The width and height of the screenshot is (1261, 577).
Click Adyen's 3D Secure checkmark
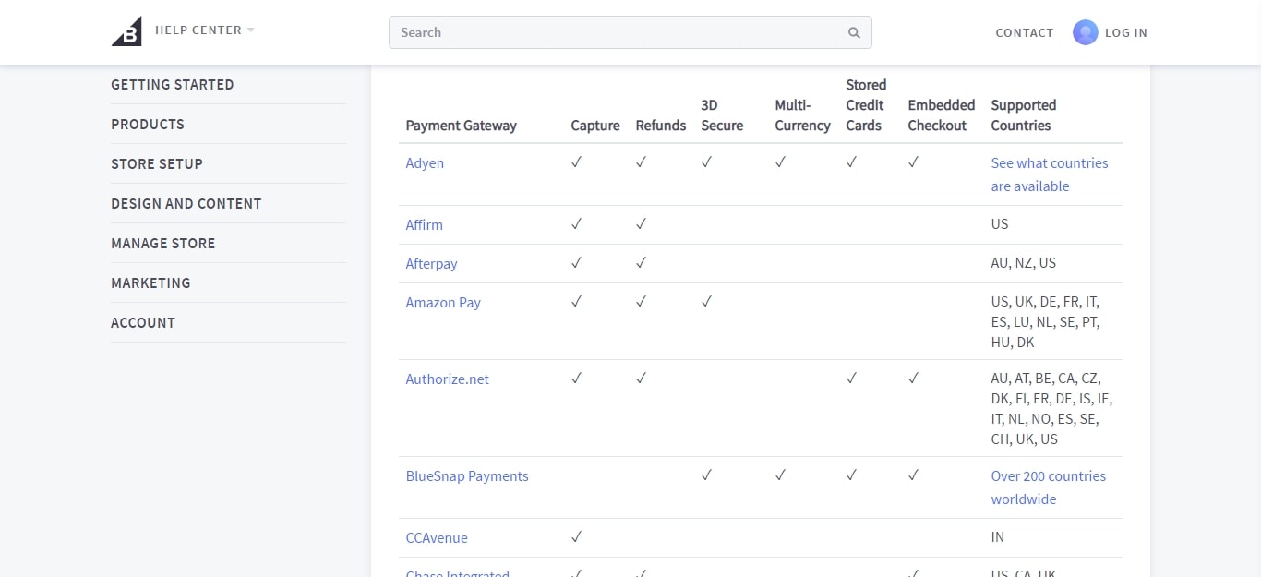point(706,162)
